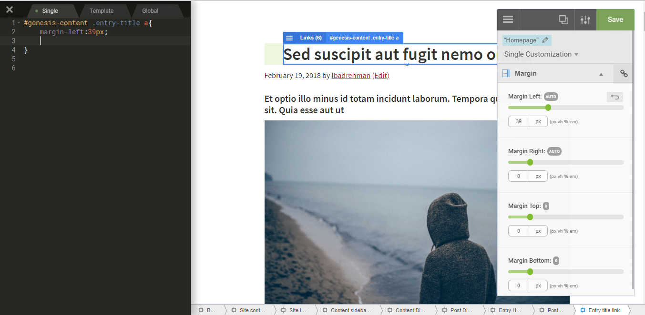Open the Ibadrehman author link
645x315 pixels.
tap(351, 76)
